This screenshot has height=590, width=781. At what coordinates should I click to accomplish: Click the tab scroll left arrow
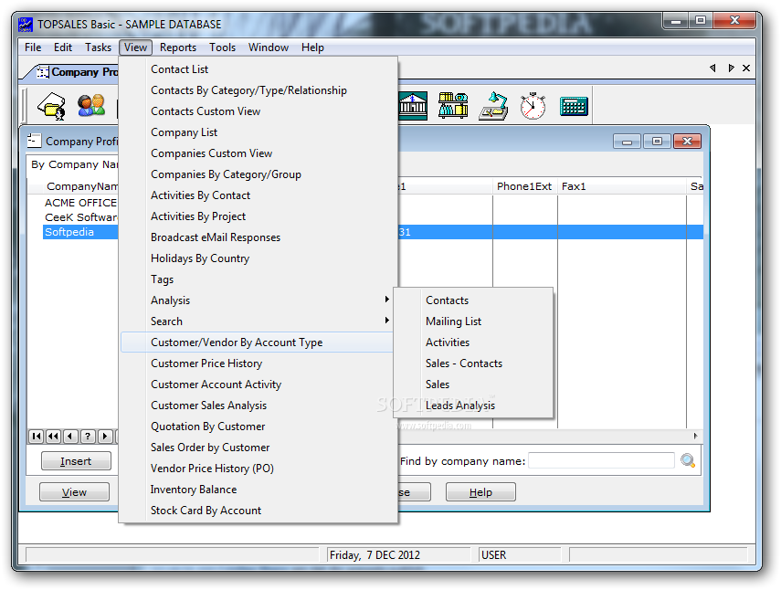pos(712,68)
